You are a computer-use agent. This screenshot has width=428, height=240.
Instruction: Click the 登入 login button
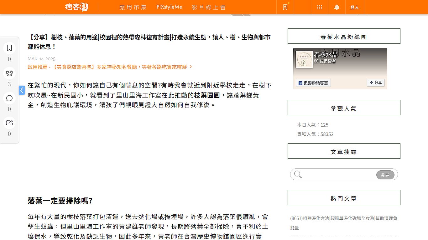(354, 7)
